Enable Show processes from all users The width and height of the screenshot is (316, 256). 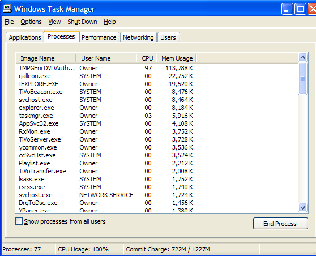tap(19, 221)
